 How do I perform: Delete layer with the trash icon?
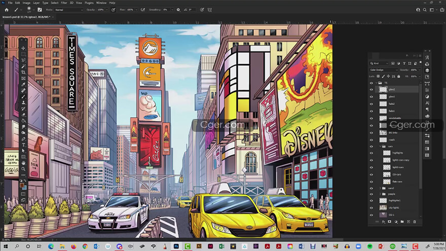(x=415, y=222)
